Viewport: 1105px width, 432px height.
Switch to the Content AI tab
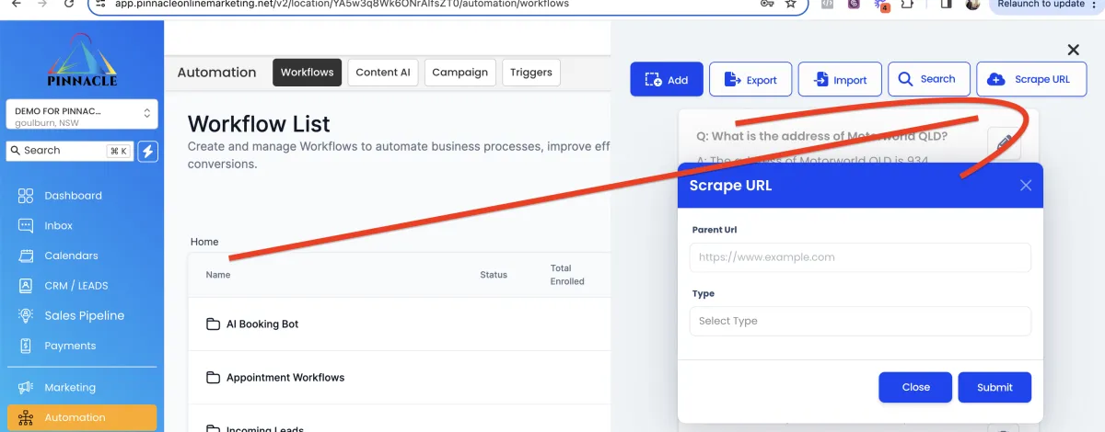[x=383, y=73]
